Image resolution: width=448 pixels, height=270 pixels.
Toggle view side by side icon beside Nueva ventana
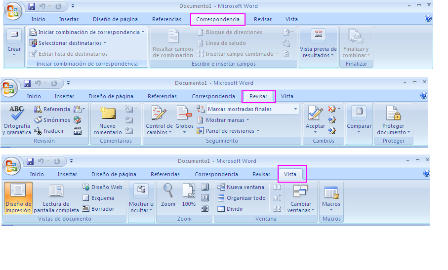coord(277,187)
